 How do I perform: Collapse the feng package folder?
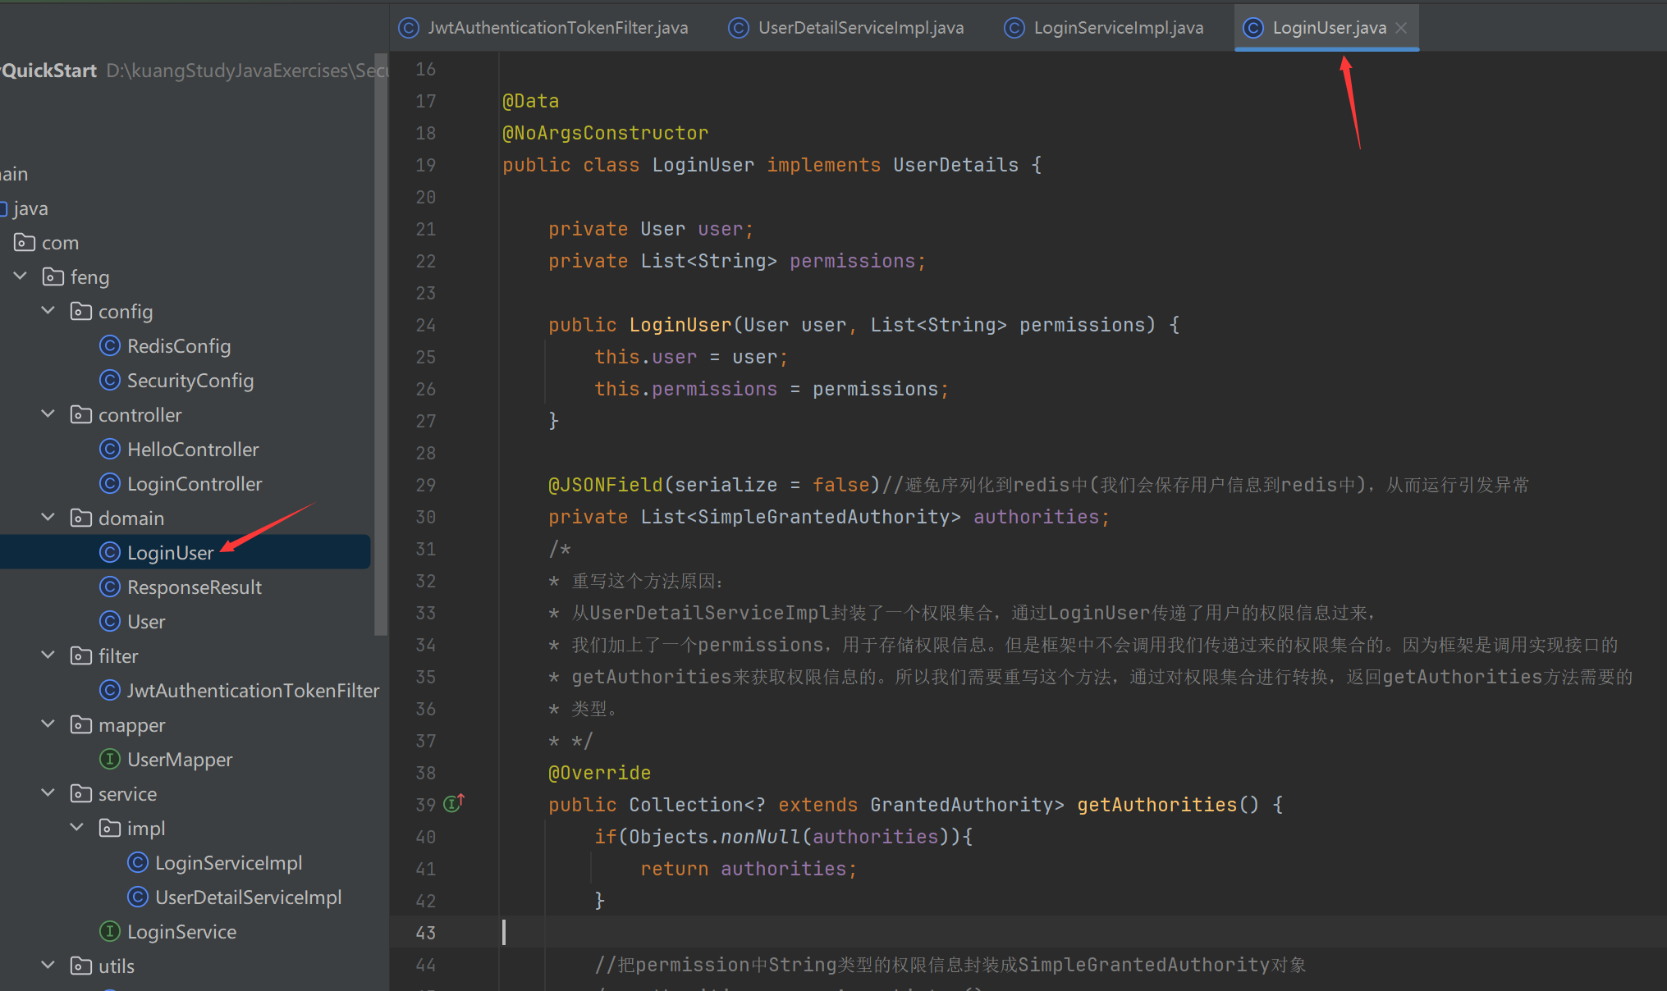(x=21, y=276)
